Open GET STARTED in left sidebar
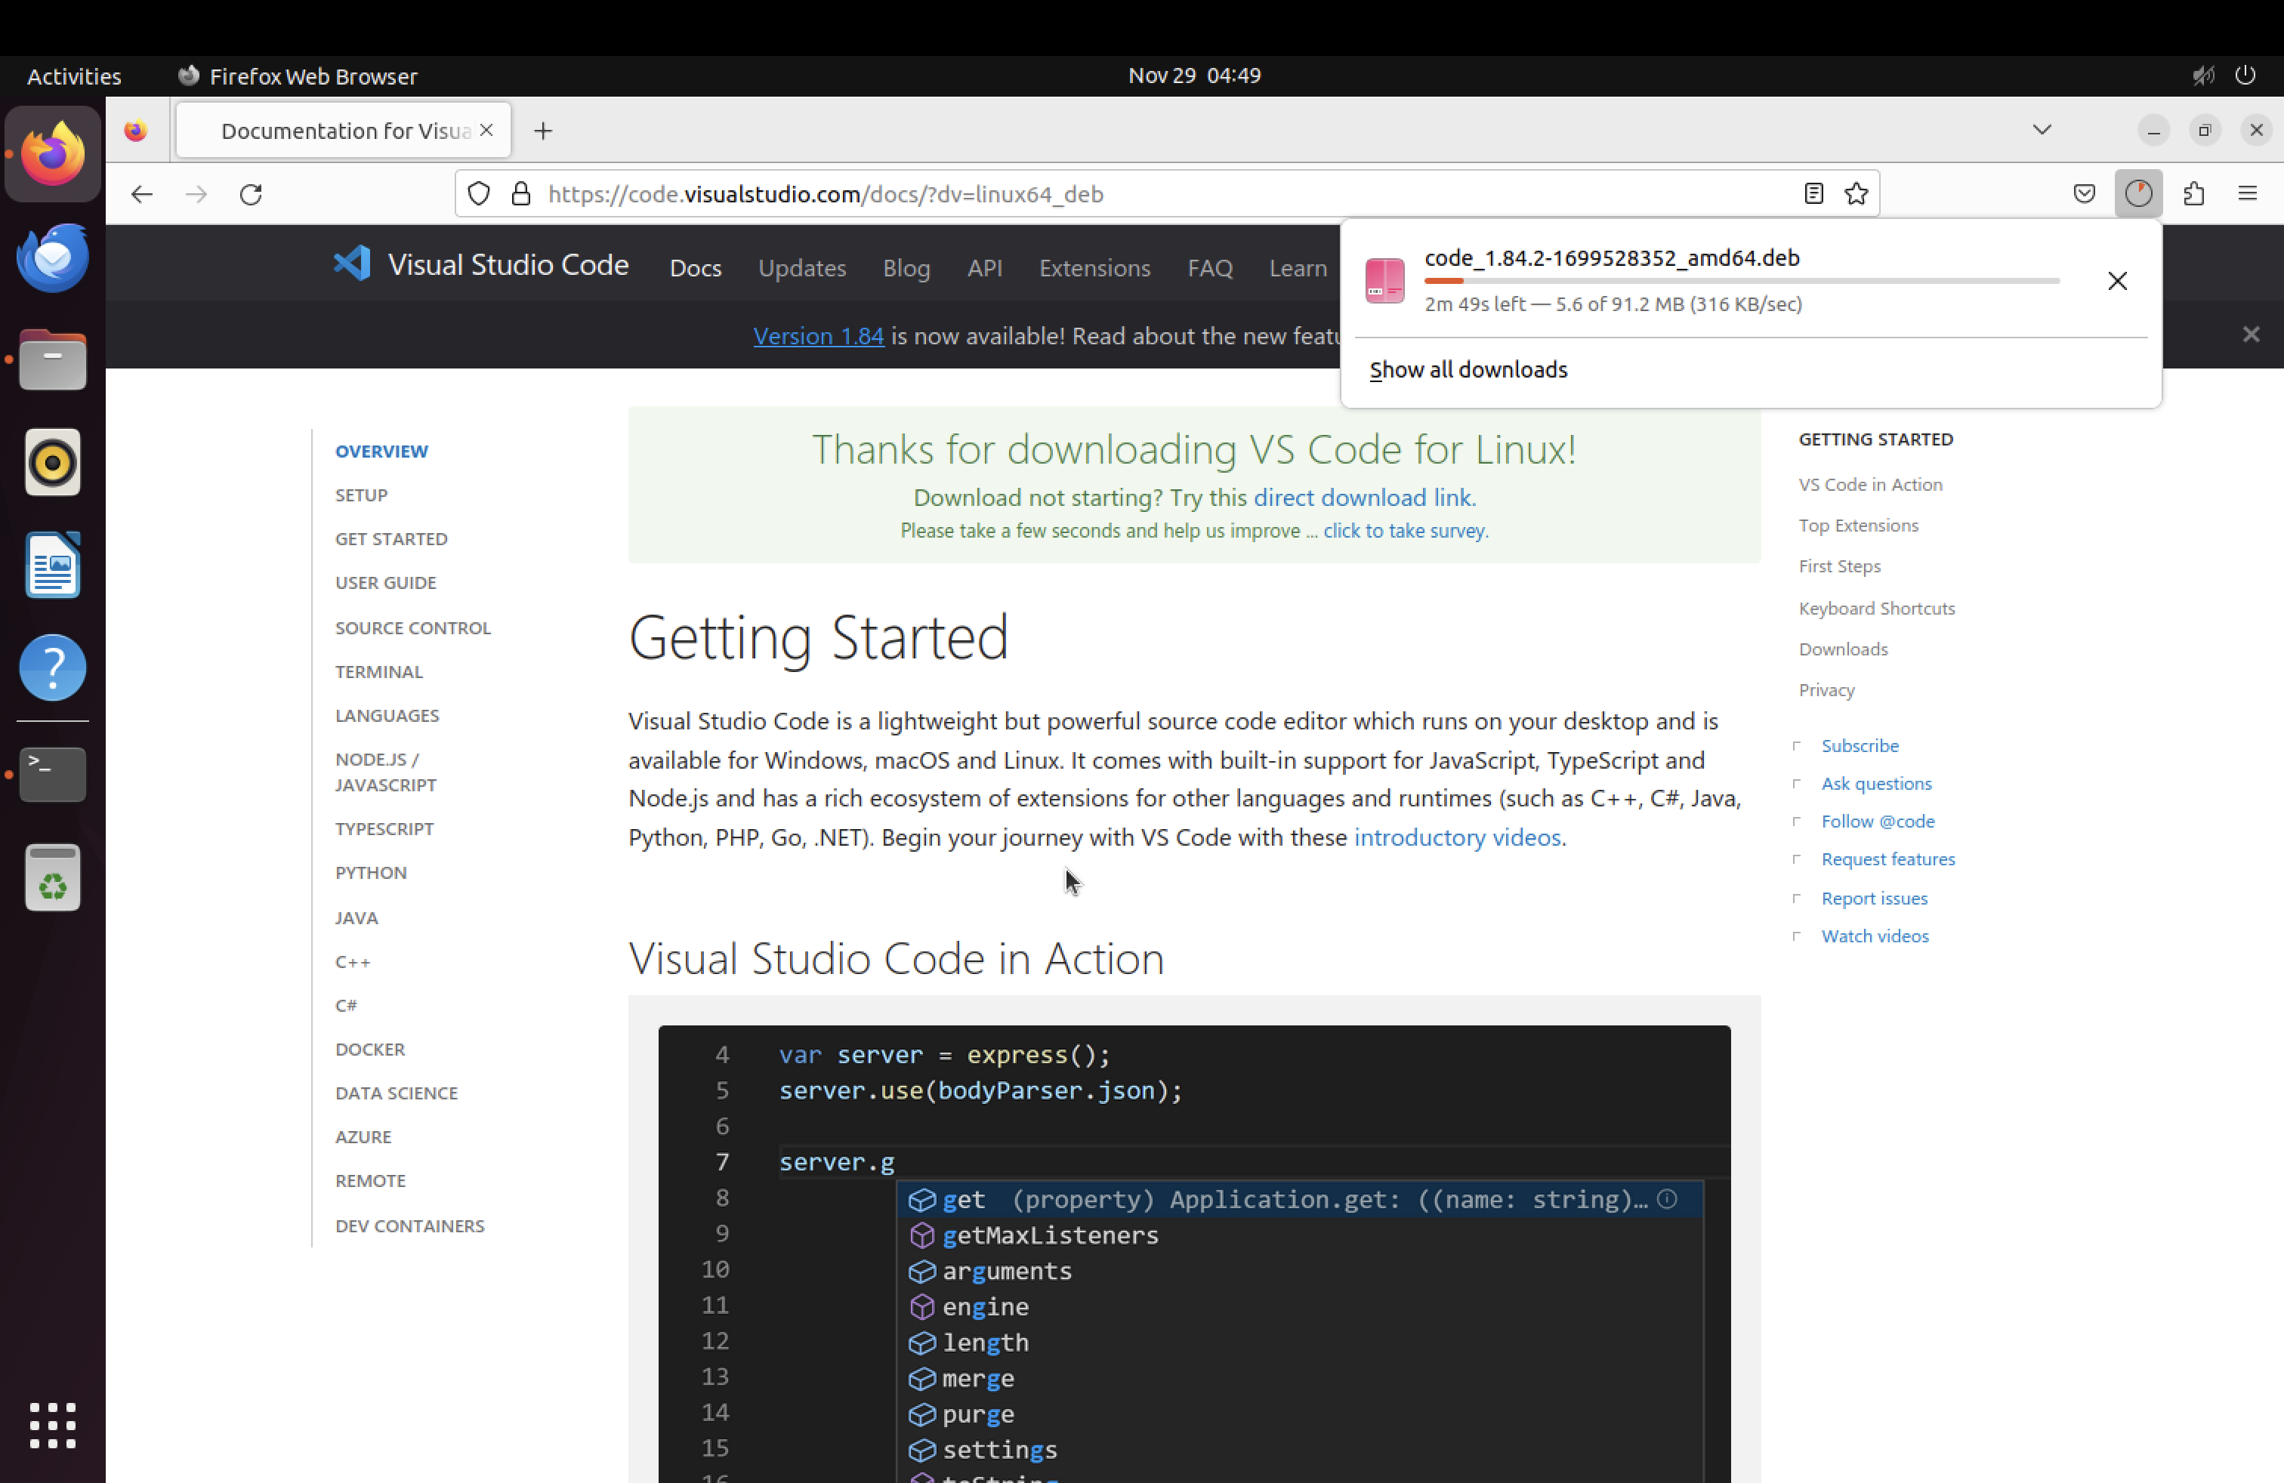 point(390,539)
